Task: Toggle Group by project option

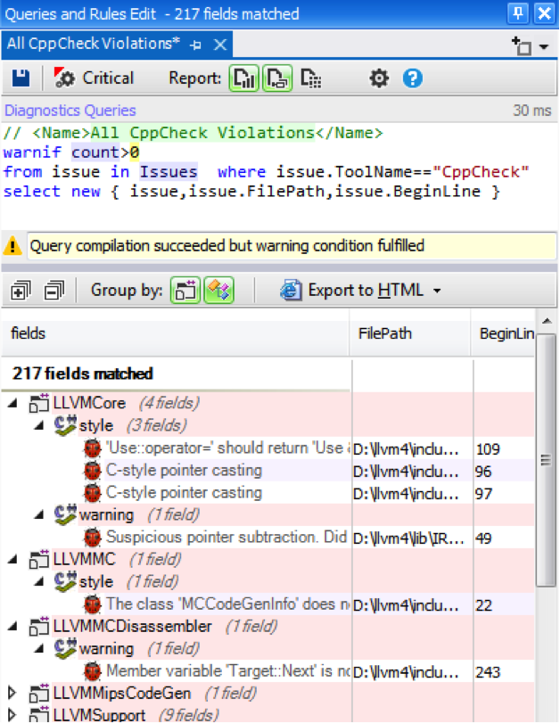Action: tap(185, 291)
